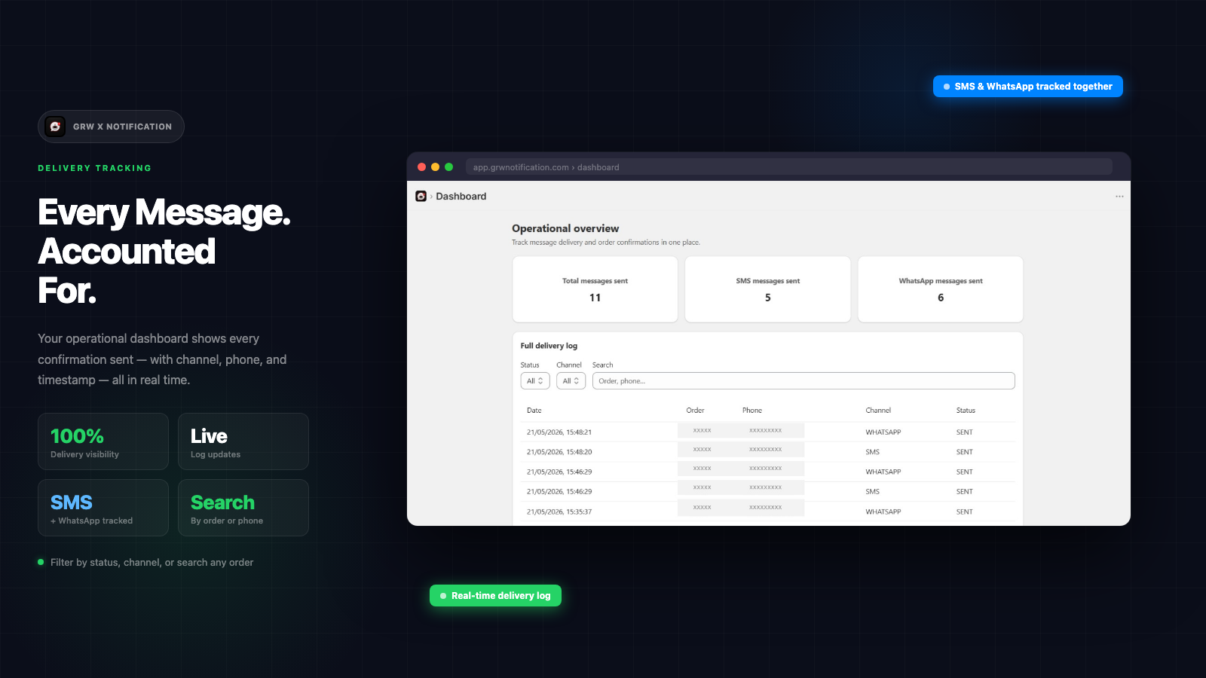Click the Order, phone search field
This screenshot has width=1206, height=678.
(x=803, y=381)
